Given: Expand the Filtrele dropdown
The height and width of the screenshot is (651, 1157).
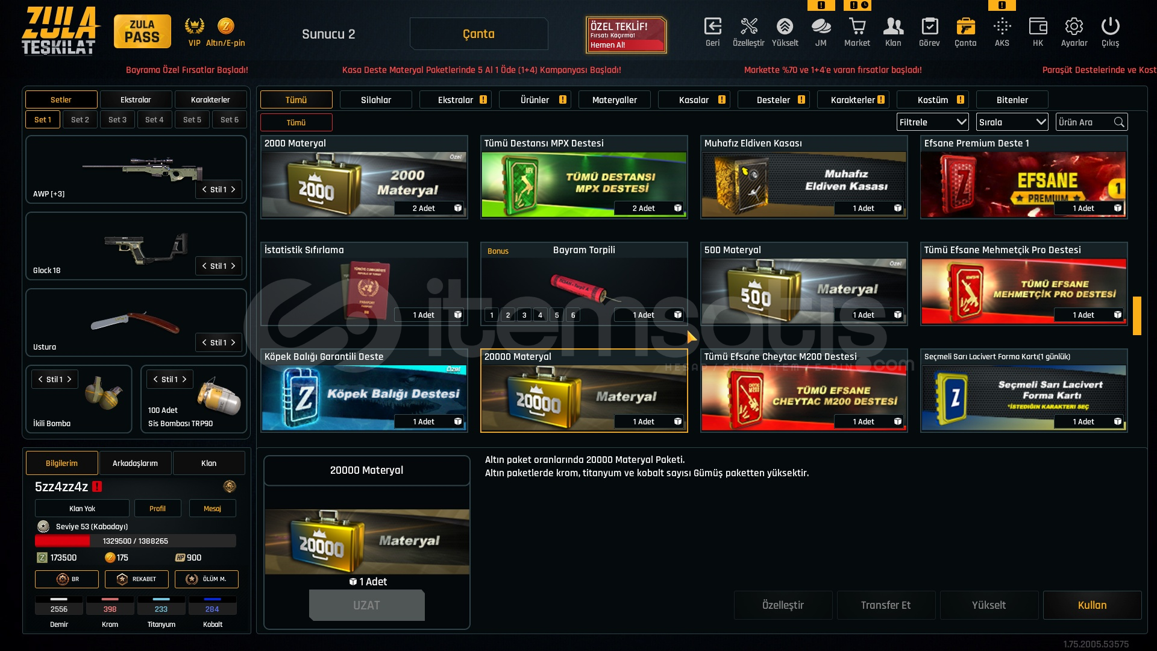Looking at the screenshot, I should click(x=933, y=122).
